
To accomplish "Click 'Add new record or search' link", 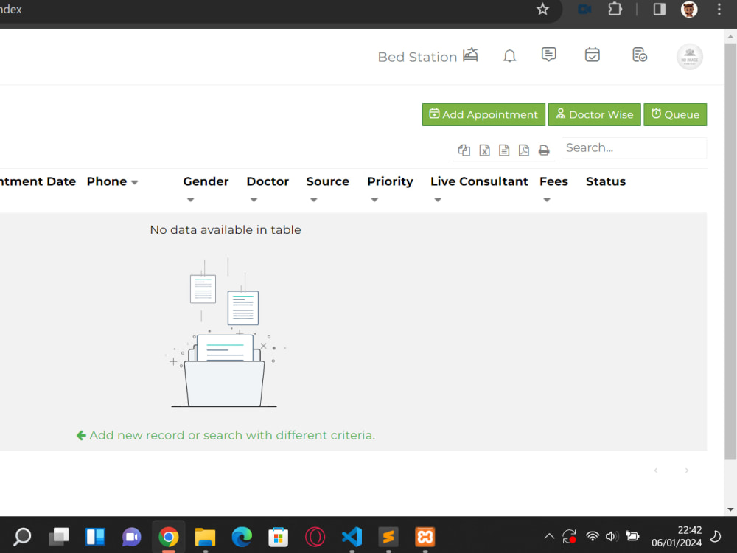I will coord(226,436).
